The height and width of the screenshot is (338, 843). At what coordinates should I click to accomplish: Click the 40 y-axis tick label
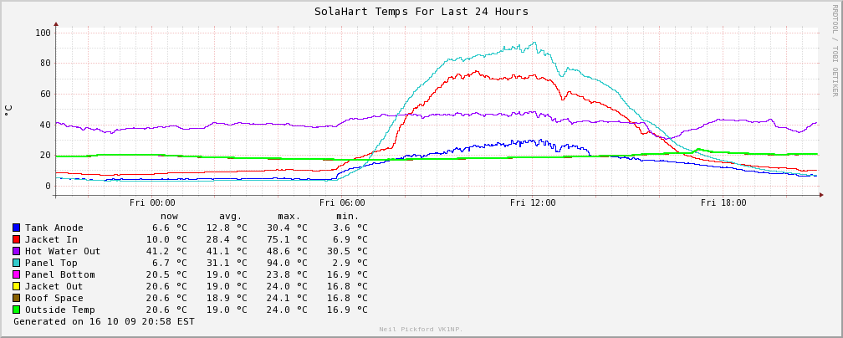(x=46, y=125)
